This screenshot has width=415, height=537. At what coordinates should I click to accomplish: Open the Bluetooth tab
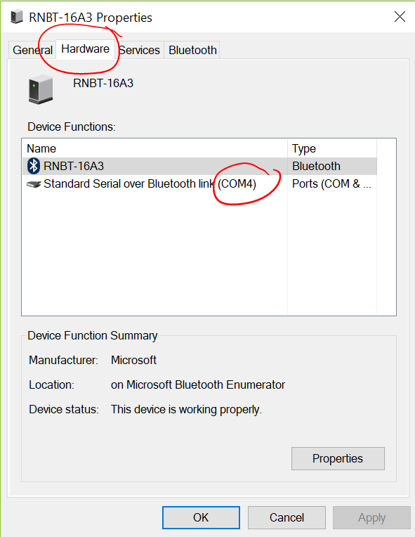click(192, 50)
